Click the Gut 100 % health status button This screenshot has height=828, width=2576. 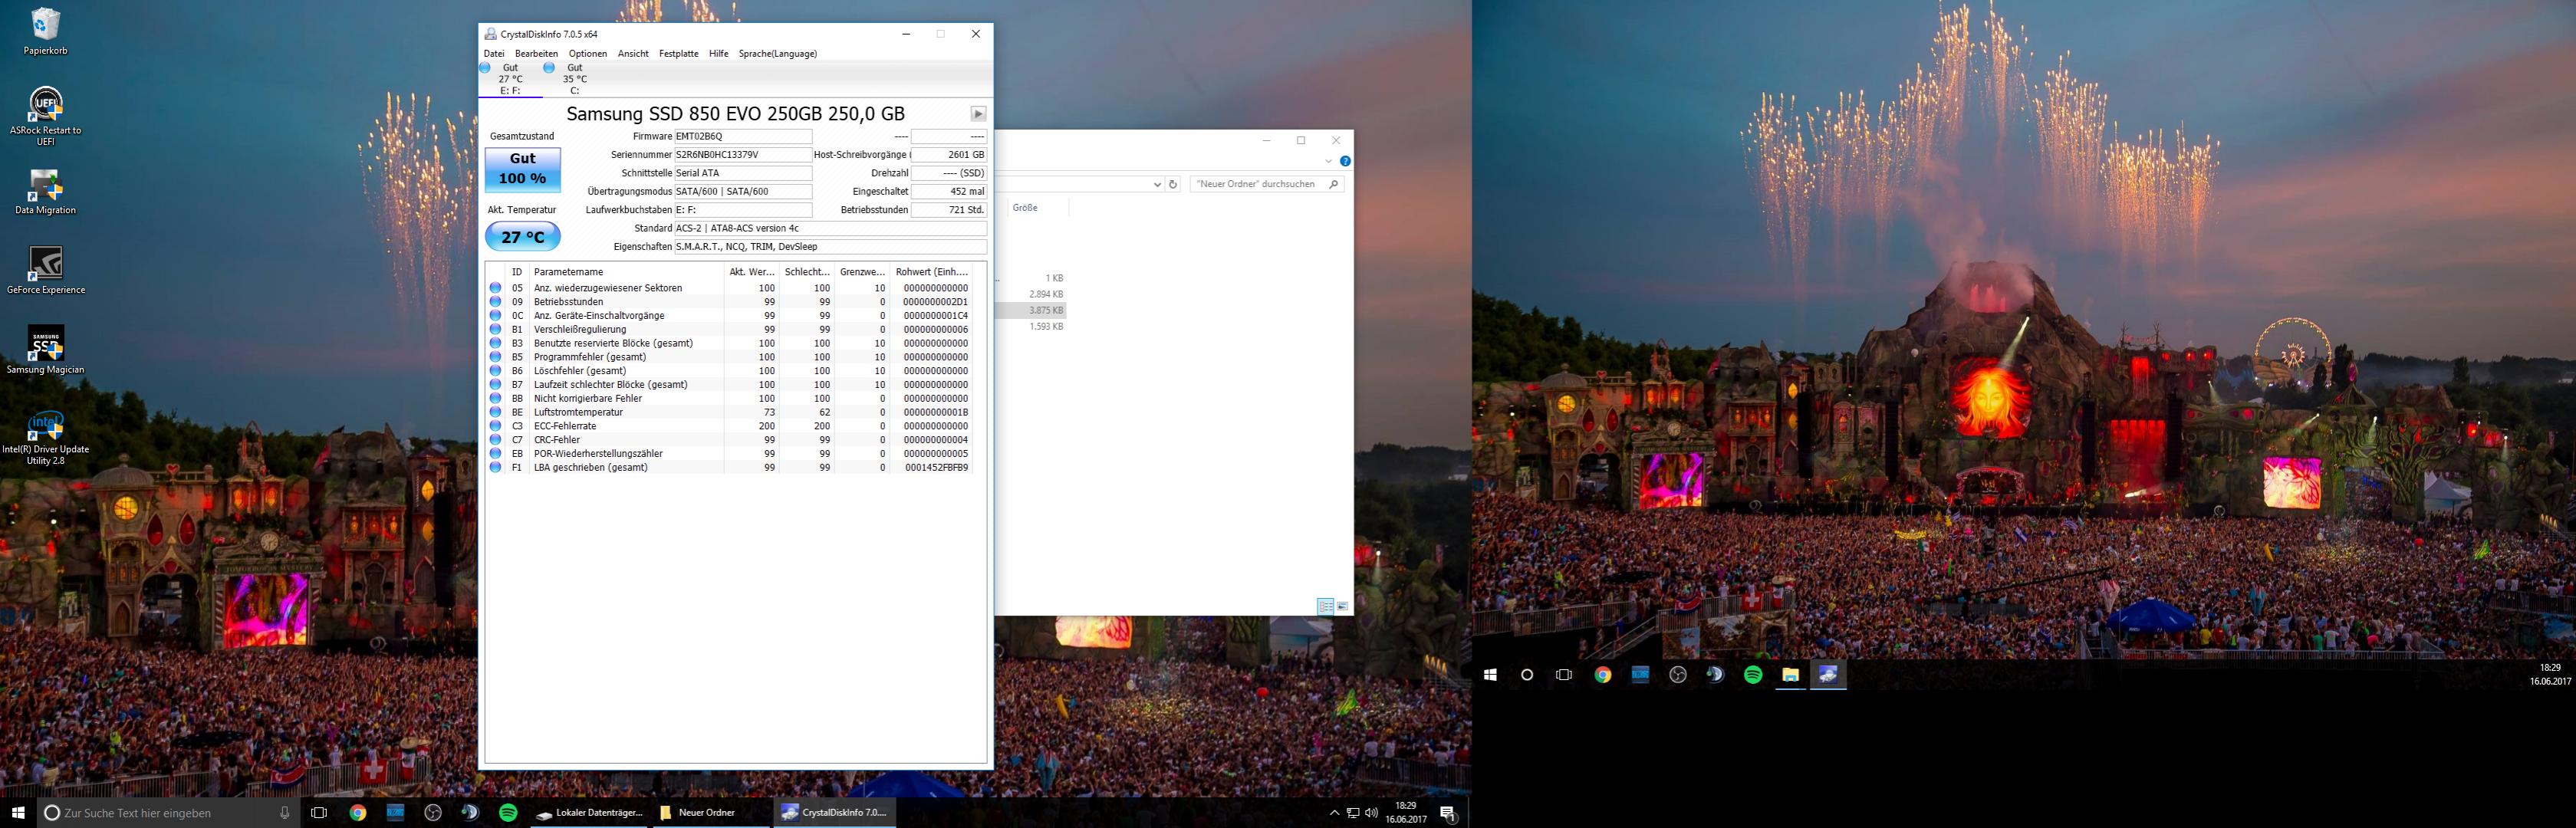(522, 169)
